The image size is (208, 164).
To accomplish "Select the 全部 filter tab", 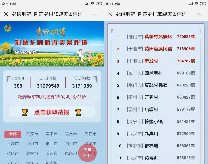I will tap(13, 134).
